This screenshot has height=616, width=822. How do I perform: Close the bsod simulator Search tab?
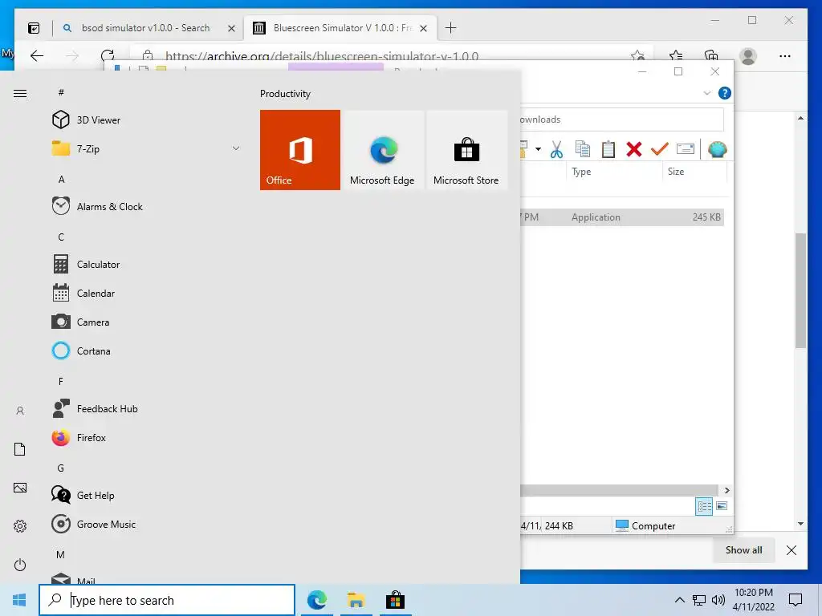coord(231,28)
